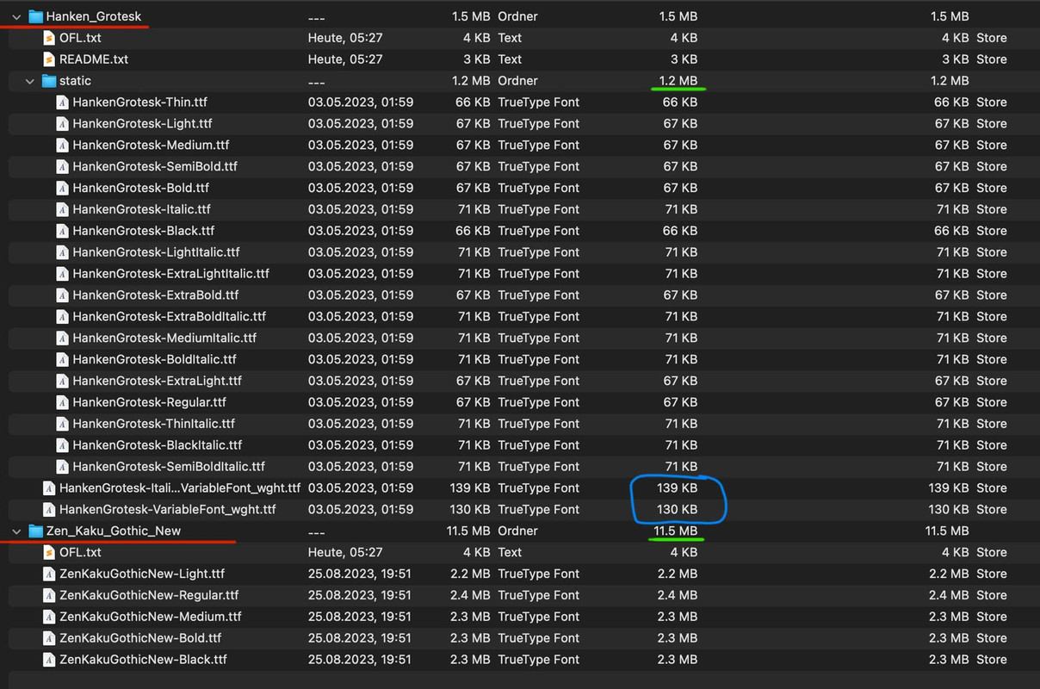
Task: Click the green-underlined 11.5 MB size
Action: point(675,531)
